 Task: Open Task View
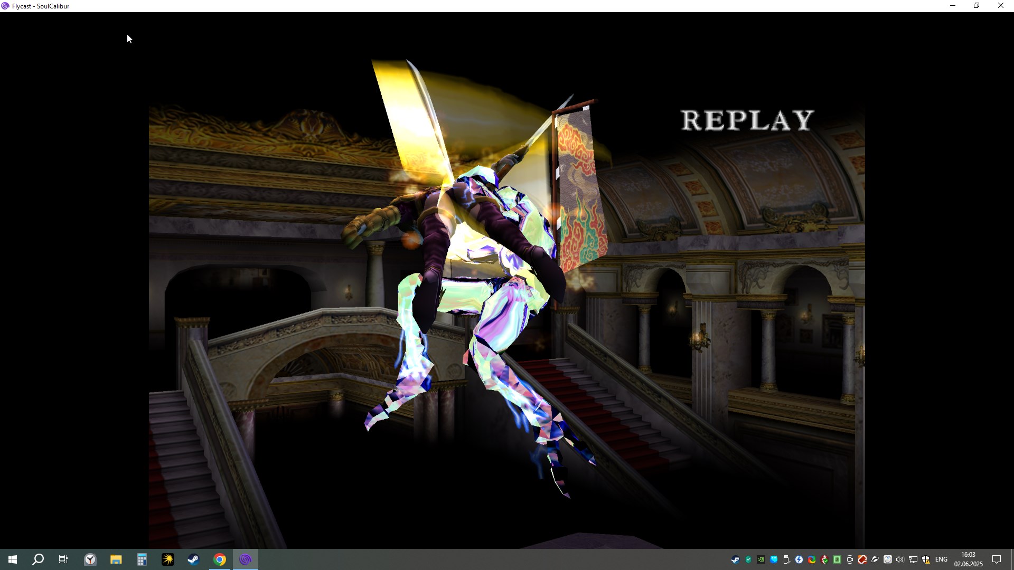pyautogui.click(x=63, y=559)
